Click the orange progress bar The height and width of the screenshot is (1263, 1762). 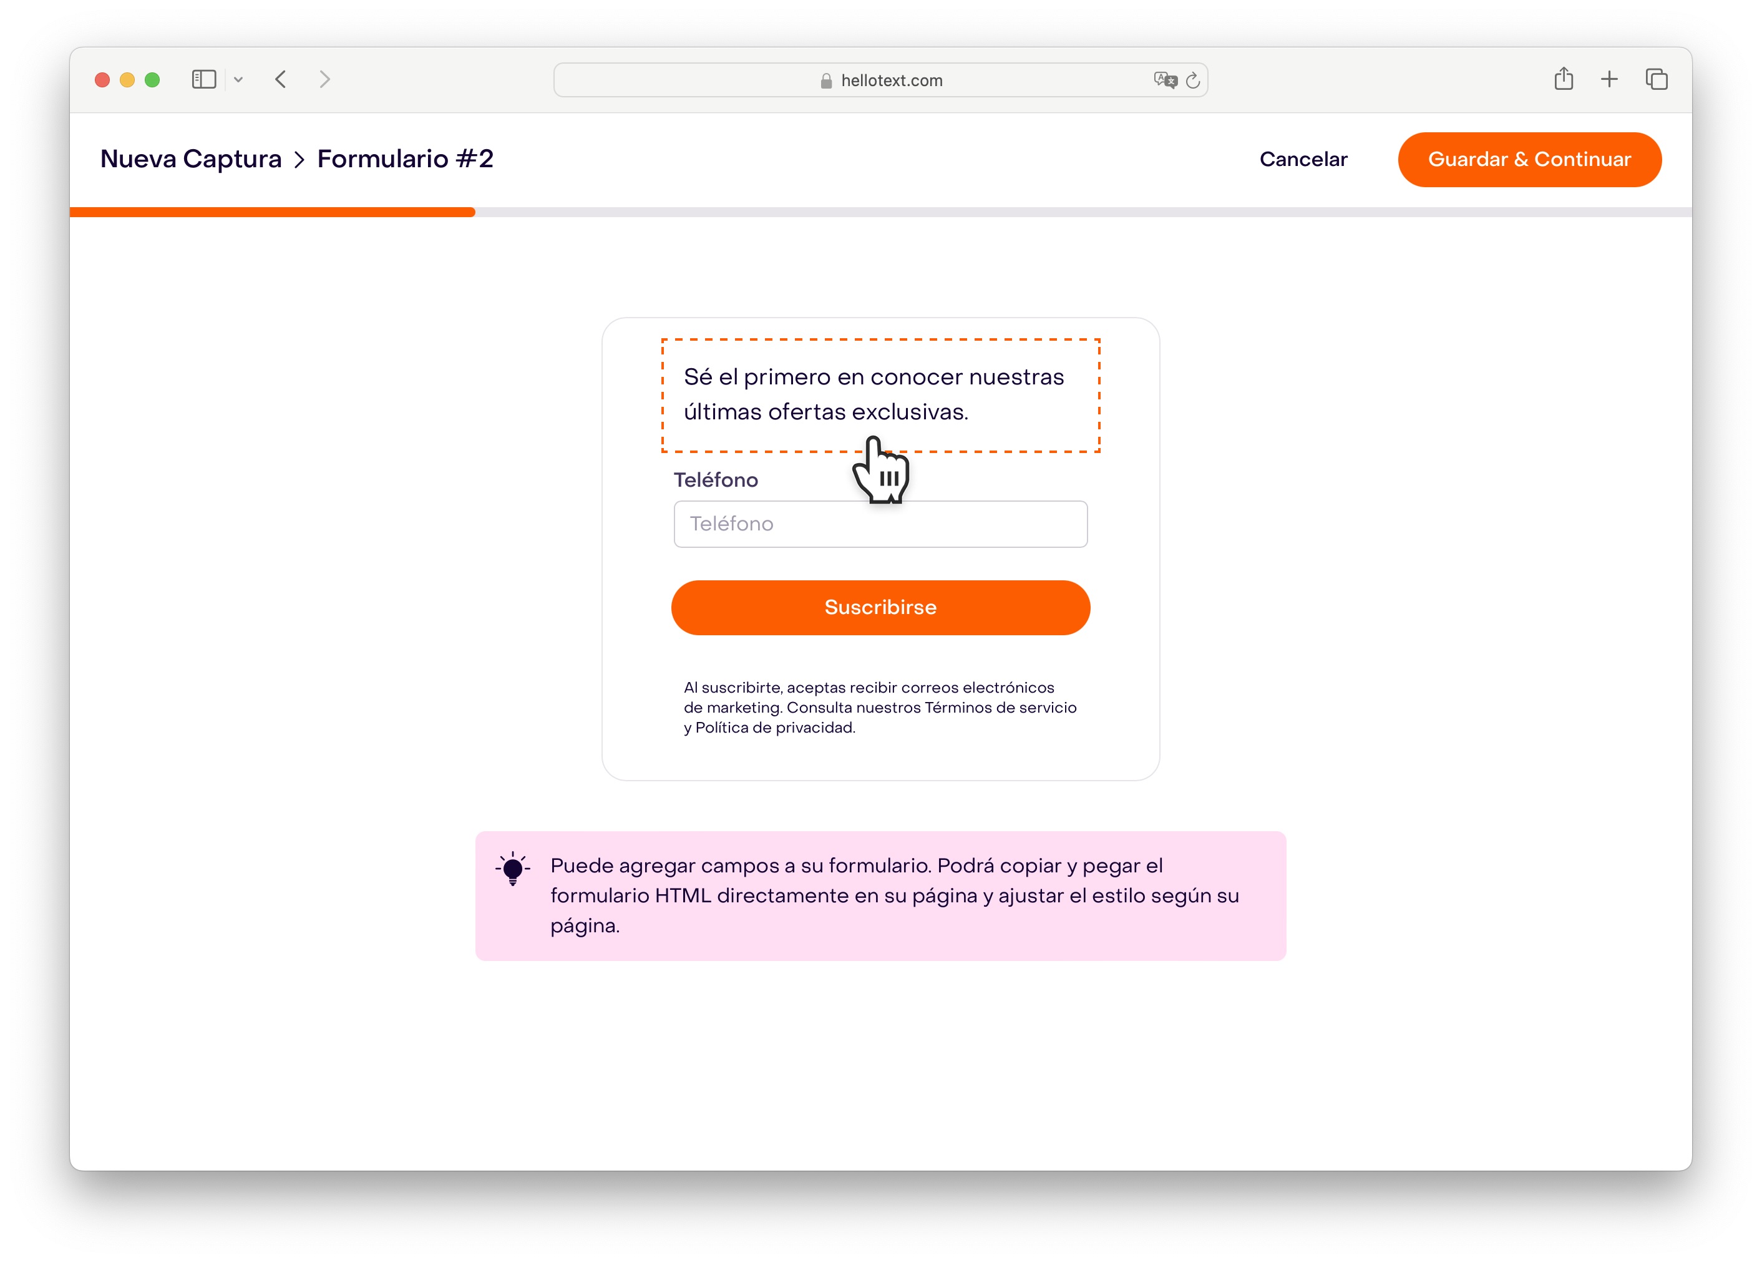pyautogui.click(x=272, y=212)
